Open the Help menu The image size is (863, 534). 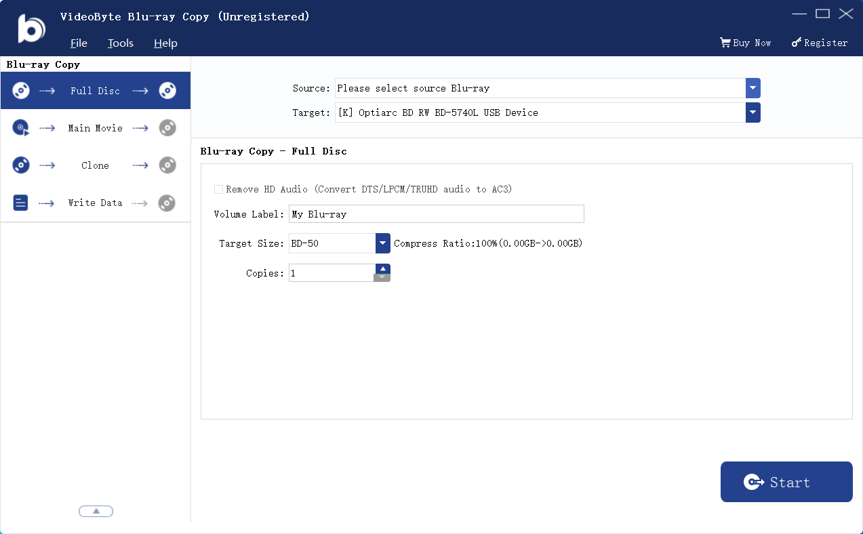coord(165,43)
